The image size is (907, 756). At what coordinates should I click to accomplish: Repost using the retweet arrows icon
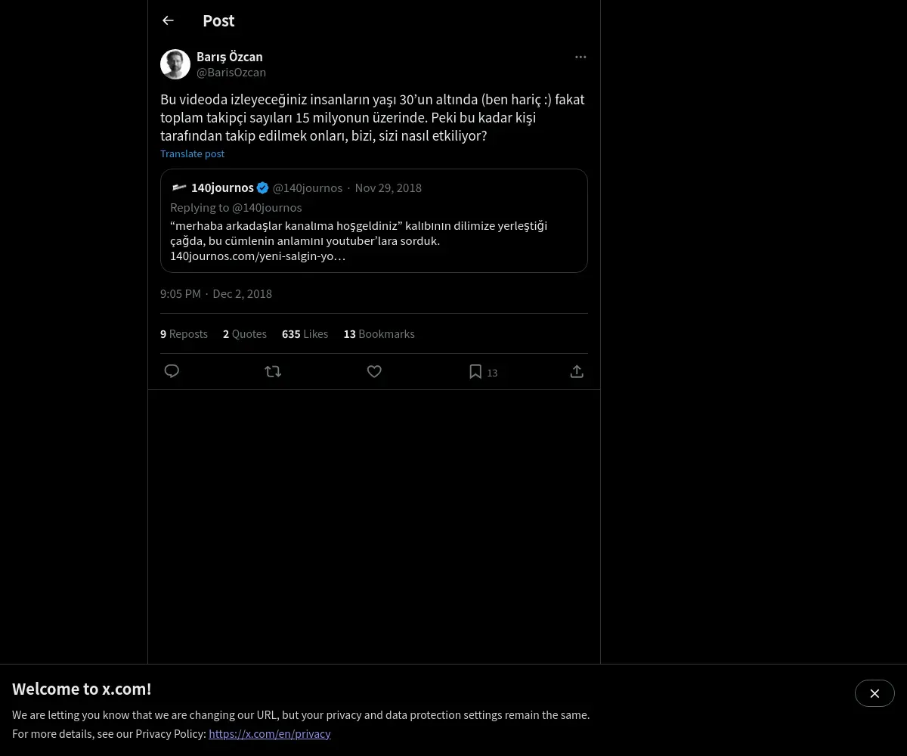pyautogui.click(x=273, y=371)
